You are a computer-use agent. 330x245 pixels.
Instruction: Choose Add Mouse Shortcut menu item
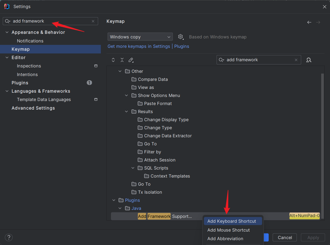[228, 230]
